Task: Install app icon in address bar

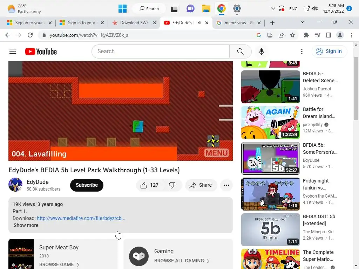Action: [x=270, y=35]
